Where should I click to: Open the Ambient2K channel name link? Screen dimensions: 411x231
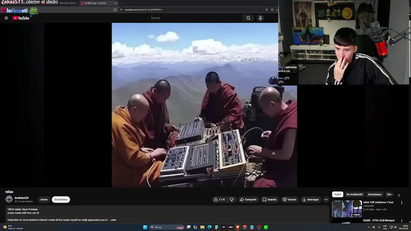click(22, 198)
